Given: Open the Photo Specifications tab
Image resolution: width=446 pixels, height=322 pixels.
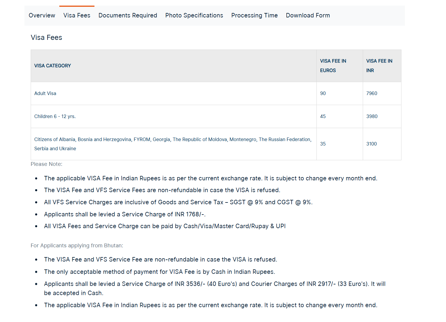Looking at the screenshot, I should (x=194, y=15).
